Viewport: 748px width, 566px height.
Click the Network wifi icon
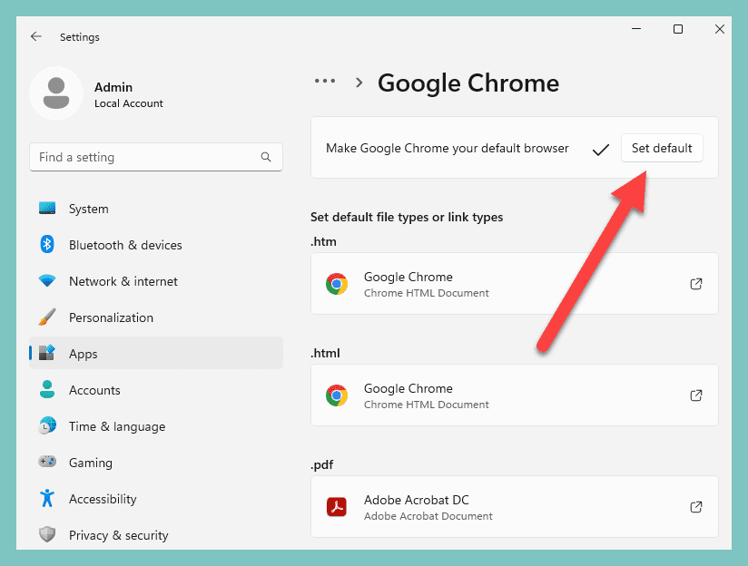pyautogui.click(x=47, y=281)
